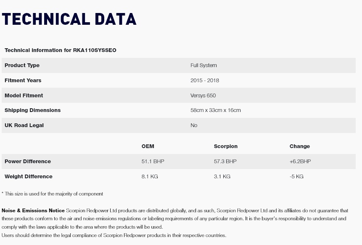362x245 pixels.
Task: Click the OEM column header
Action: coord(148,146)
